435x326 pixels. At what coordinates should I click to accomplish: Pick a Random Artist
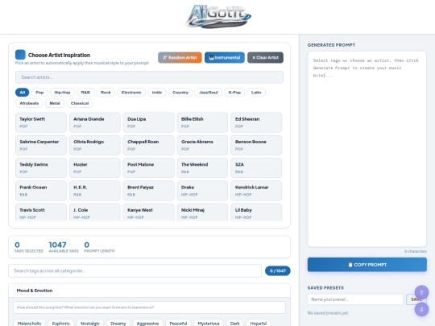tap(180, 58)
